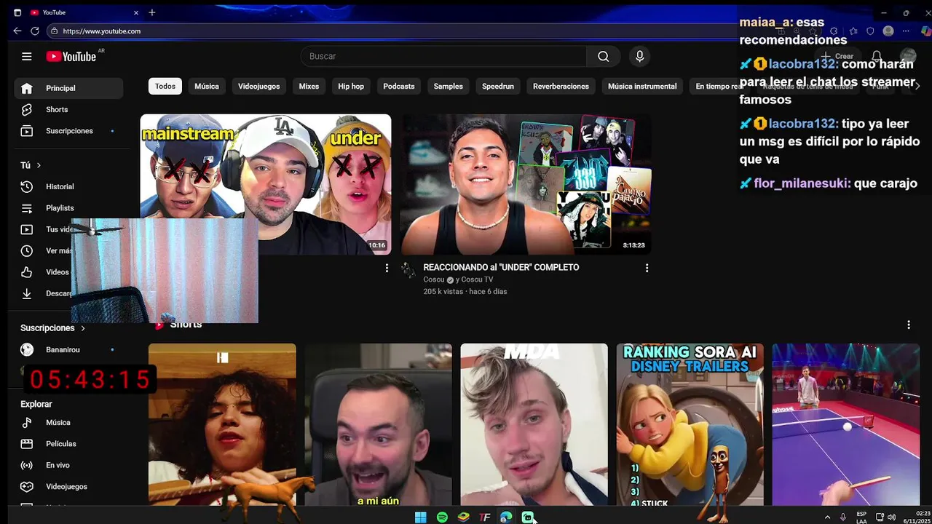Open the Windows Start menu
Screen dimensions: 932x524
(x=420, y=517)
